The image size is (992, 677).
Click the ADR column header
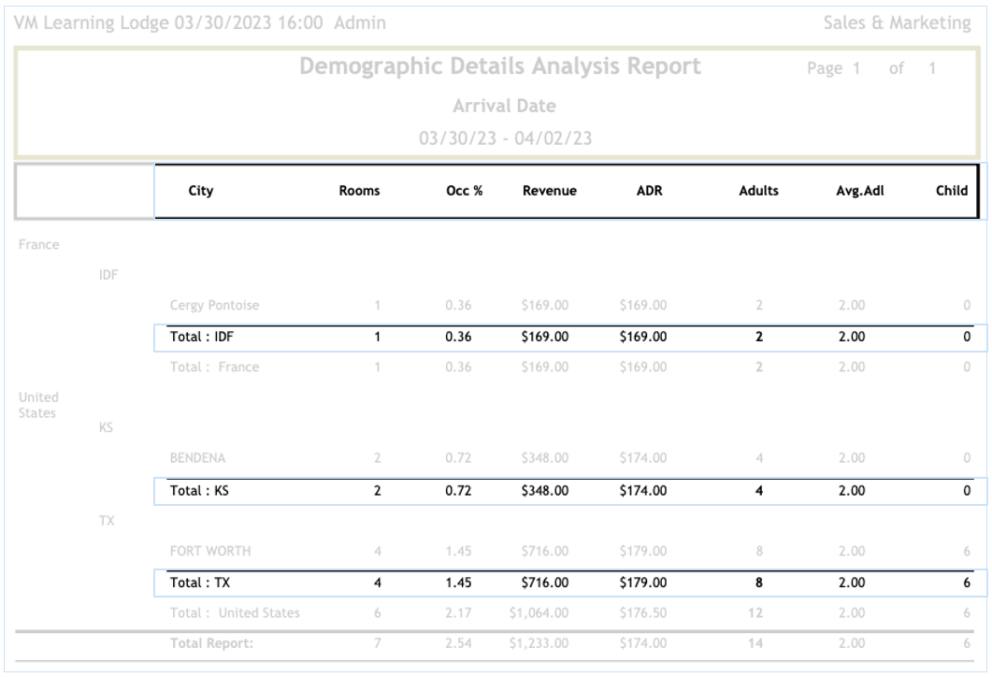pos(650,192)
